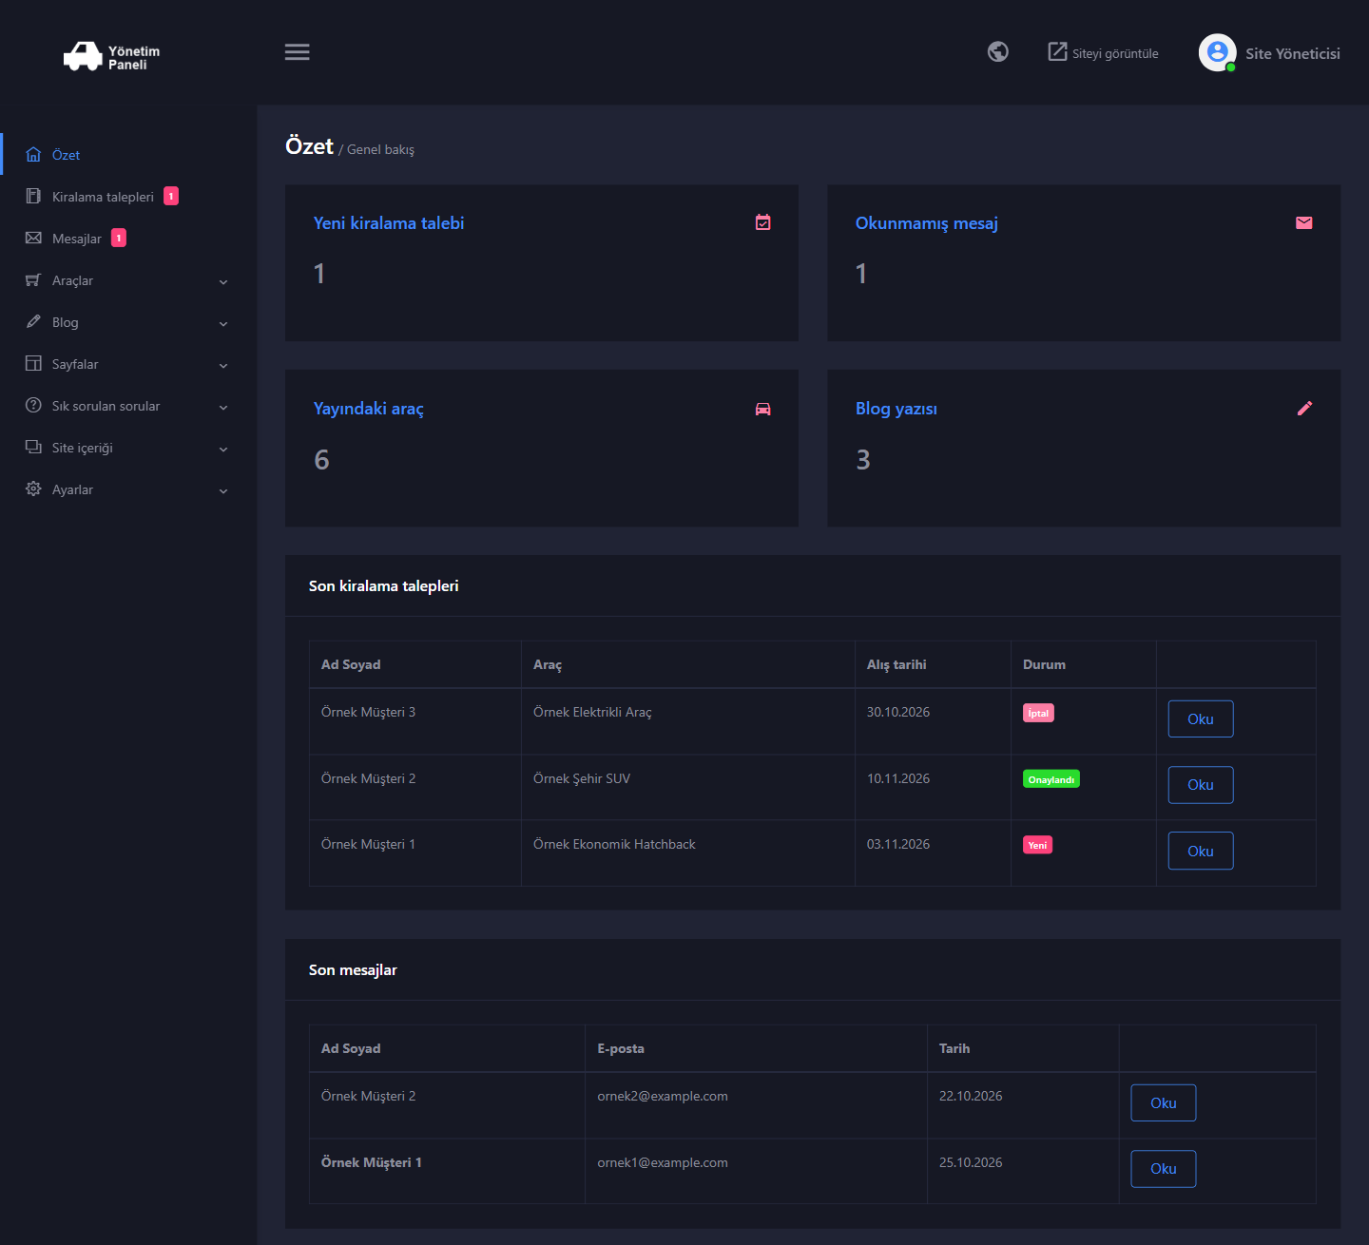The image size is (1369, 1245).
Task: Click Siteyi görüntüle link
Action: coord(1103,52)
